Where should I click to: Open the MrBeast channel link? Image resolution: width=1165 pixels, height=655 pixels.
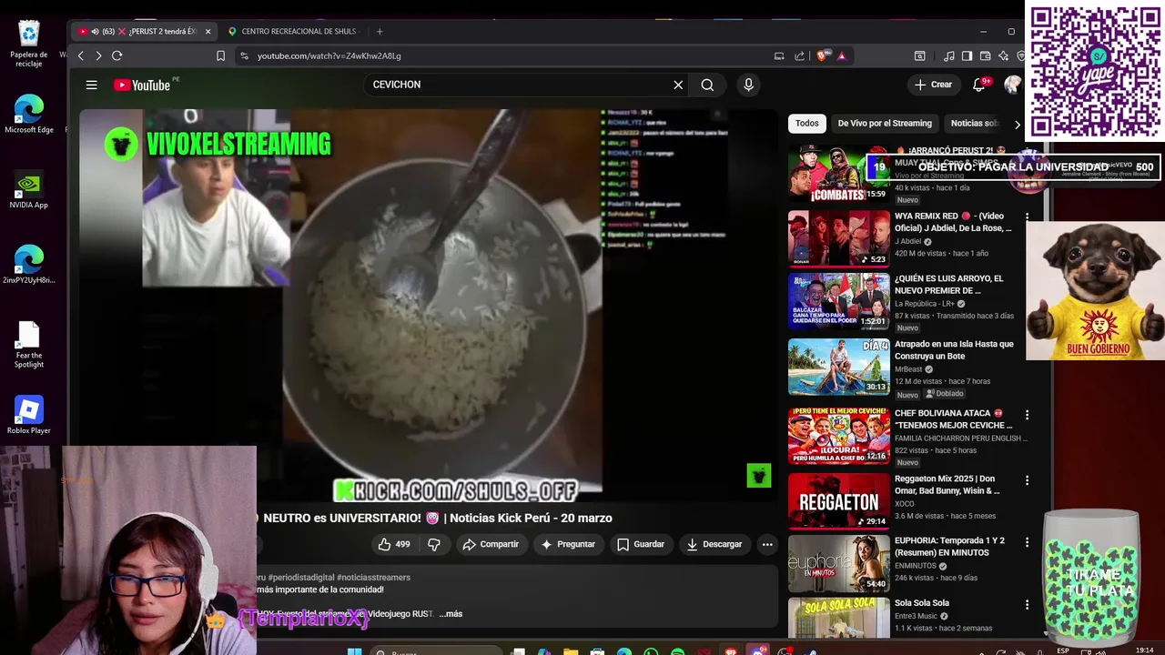coord(909,369)
